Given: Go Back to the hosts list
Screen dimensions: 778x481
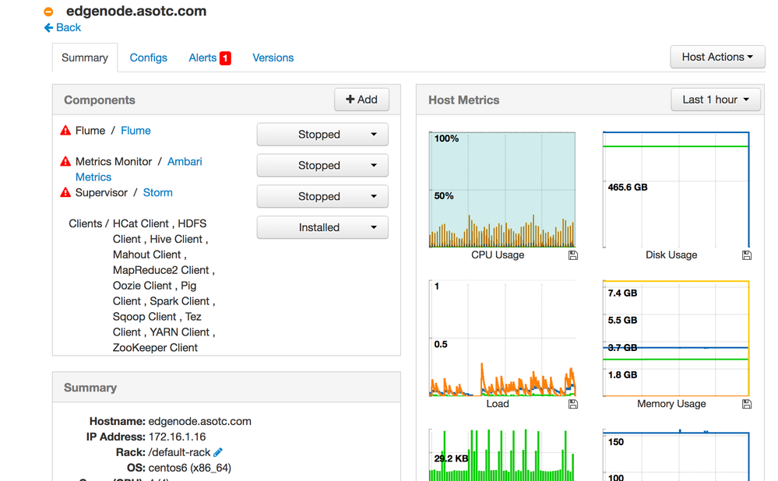Looking at the screenshot, I should click(62, 28).
